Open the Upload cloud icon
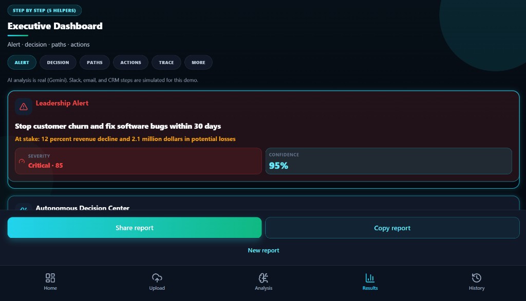This screenshot has height=301, width=526. [157, 278]
